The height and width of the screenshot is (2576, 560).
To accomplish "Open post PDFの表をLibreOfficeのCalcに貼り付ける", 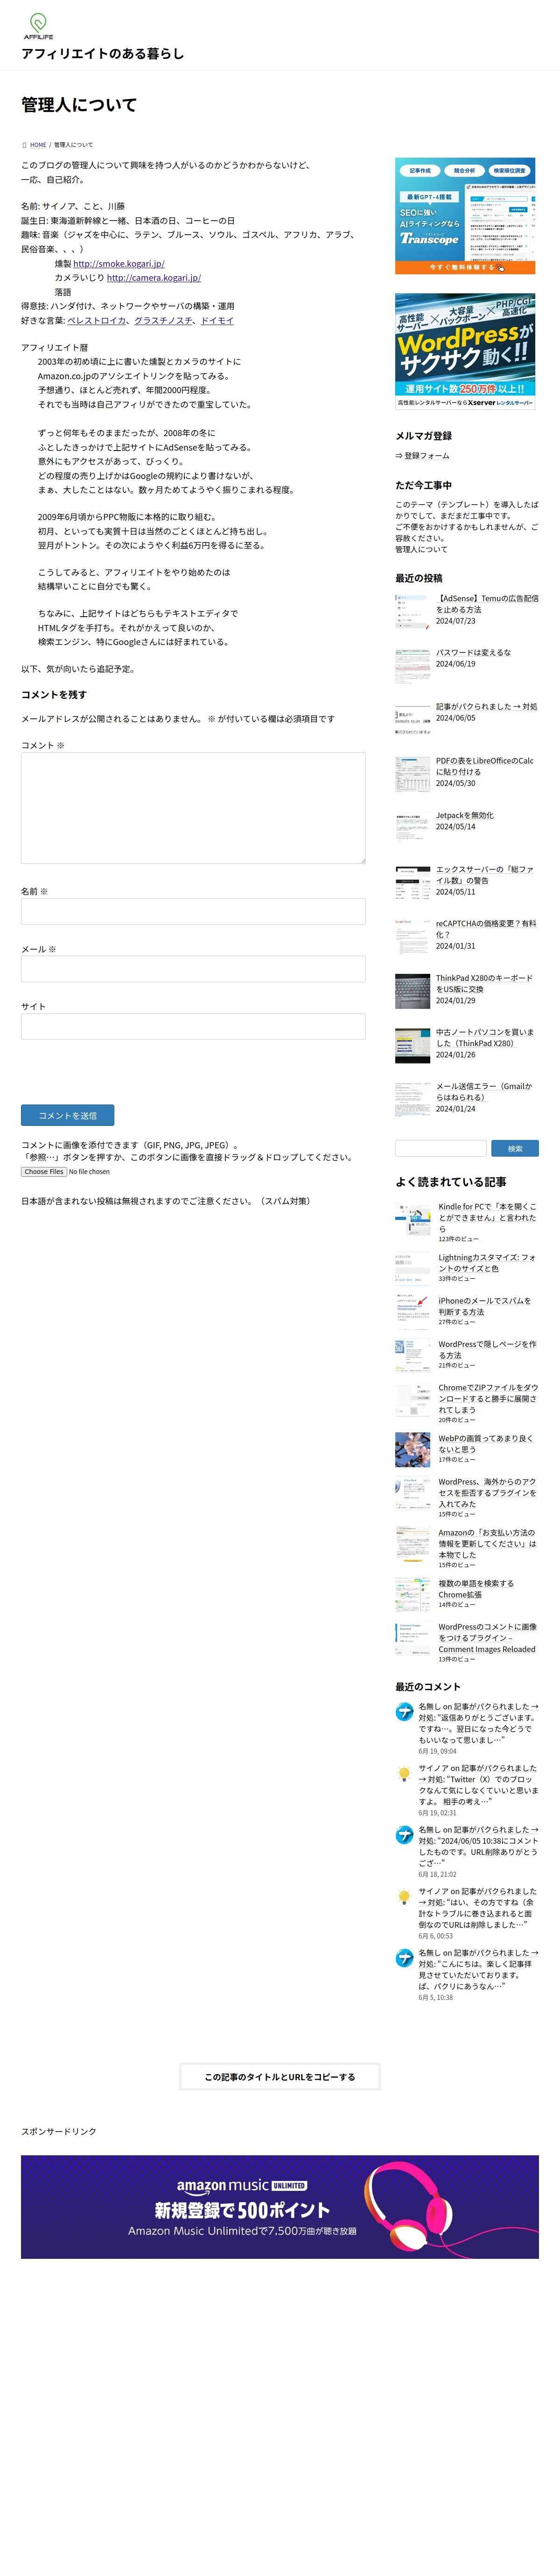I will tap(485, 766).
